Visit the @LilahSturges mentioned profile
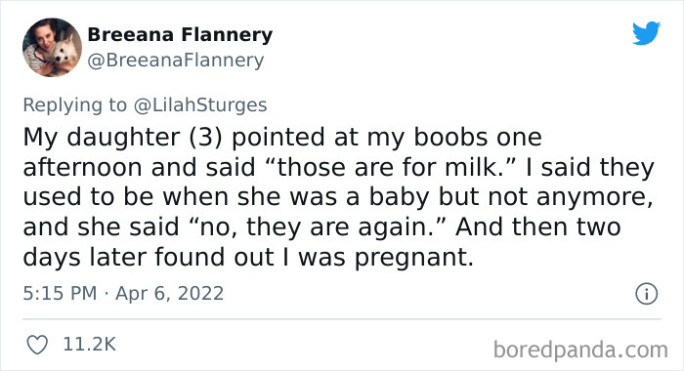 (x=200, y=105)
